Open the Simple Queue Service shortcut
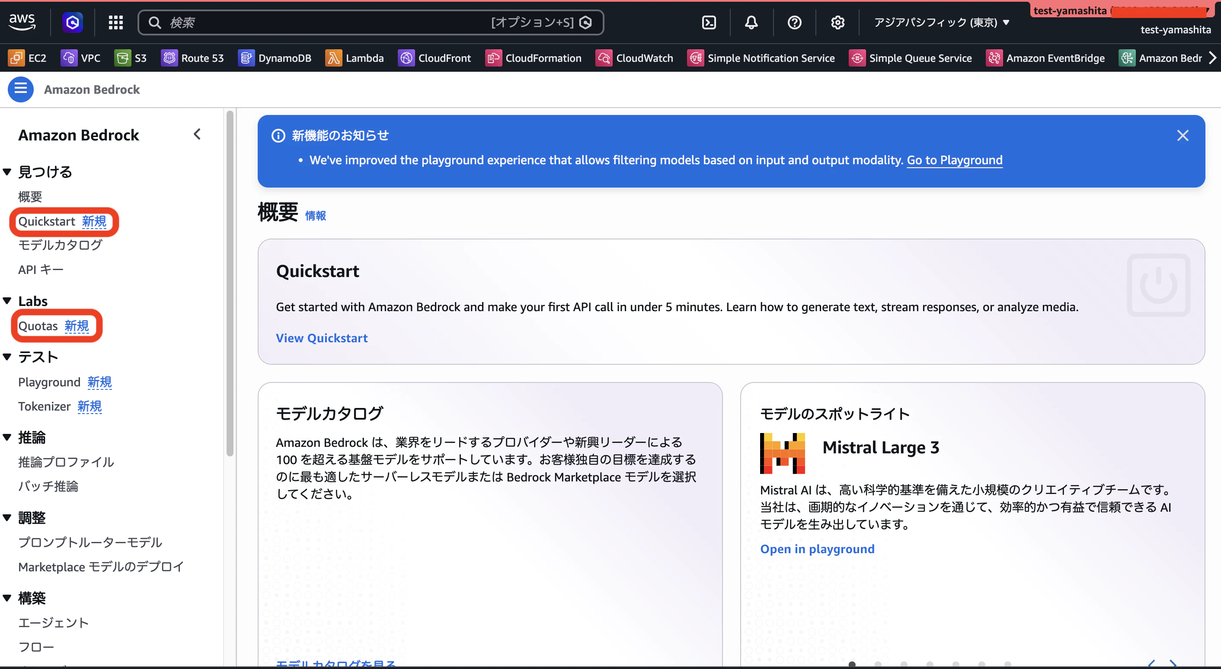Screen dimensions: 1221x669 tap(911, 58)
